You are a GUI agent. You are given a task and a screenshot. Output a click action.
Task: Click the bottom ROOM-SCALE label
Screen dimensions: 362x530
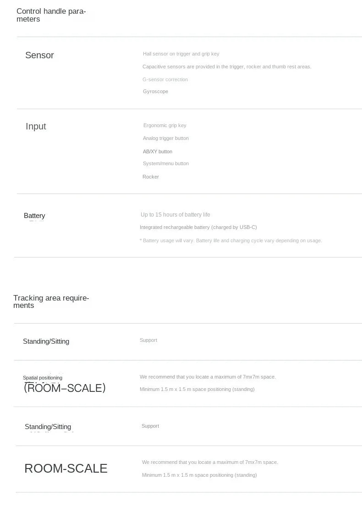click(x=66, y=469)
